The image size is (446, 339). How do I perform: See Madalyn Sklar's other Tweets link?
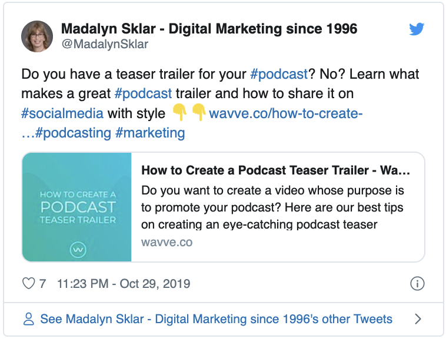pyautogui.click(x=216, y=319)
